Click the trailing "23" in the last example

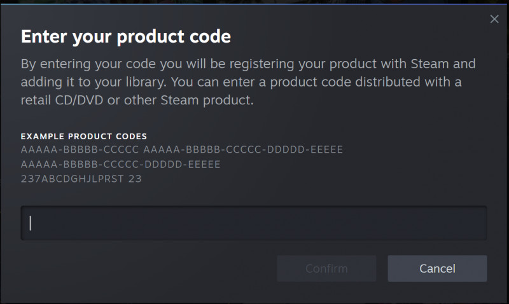(x=135, y=179)
